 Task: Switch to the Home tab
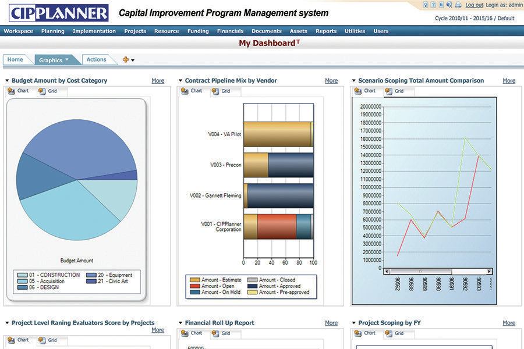pos(14,59)
